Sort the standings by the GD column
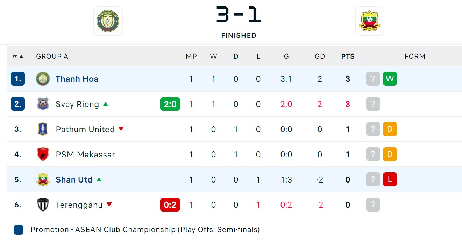This screenshot has width=462, height=243. [x=320, y=56]
